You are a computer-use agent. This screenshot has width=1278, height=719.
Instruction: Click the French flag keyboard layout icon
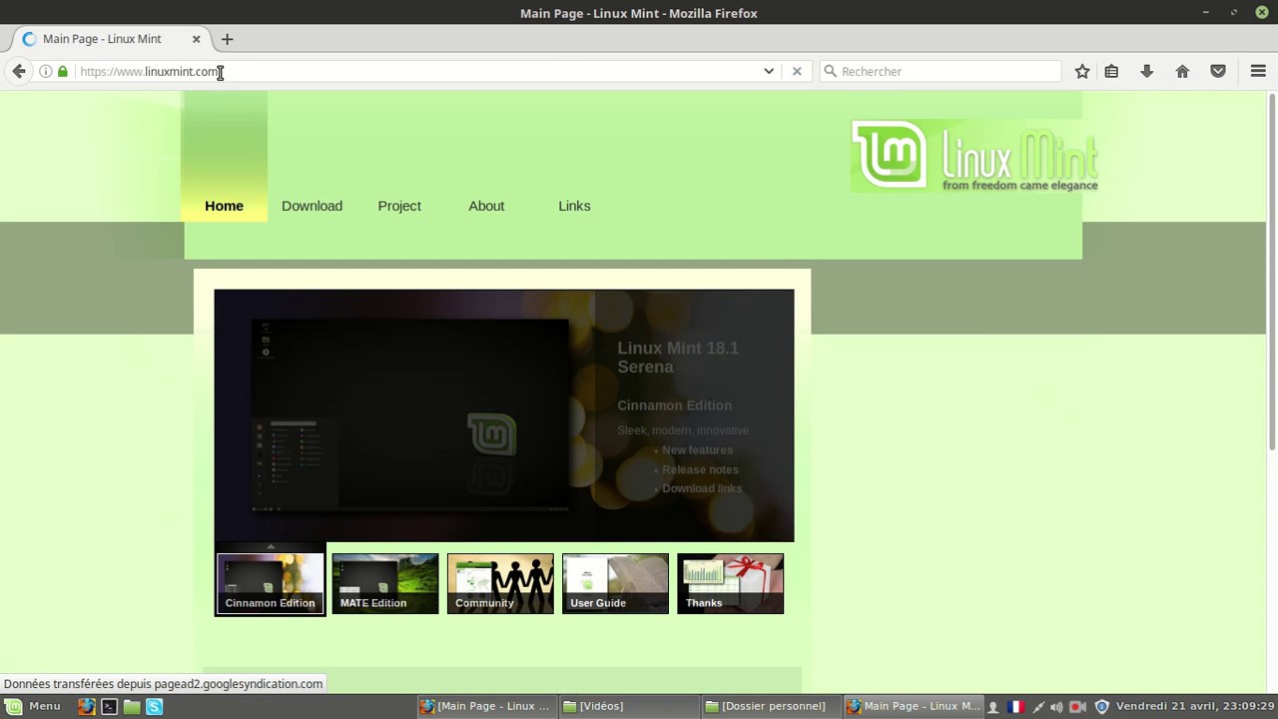[x=1015, y=706]
